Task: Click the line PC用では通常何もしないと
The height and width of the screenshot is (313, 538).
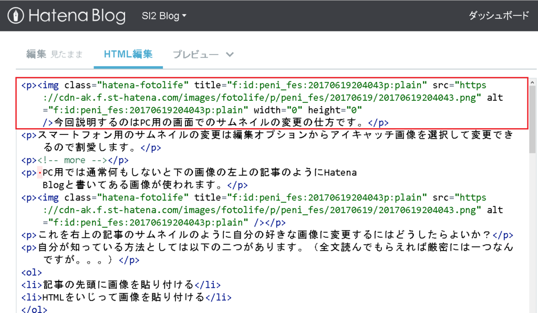Action: pos(189,172)
